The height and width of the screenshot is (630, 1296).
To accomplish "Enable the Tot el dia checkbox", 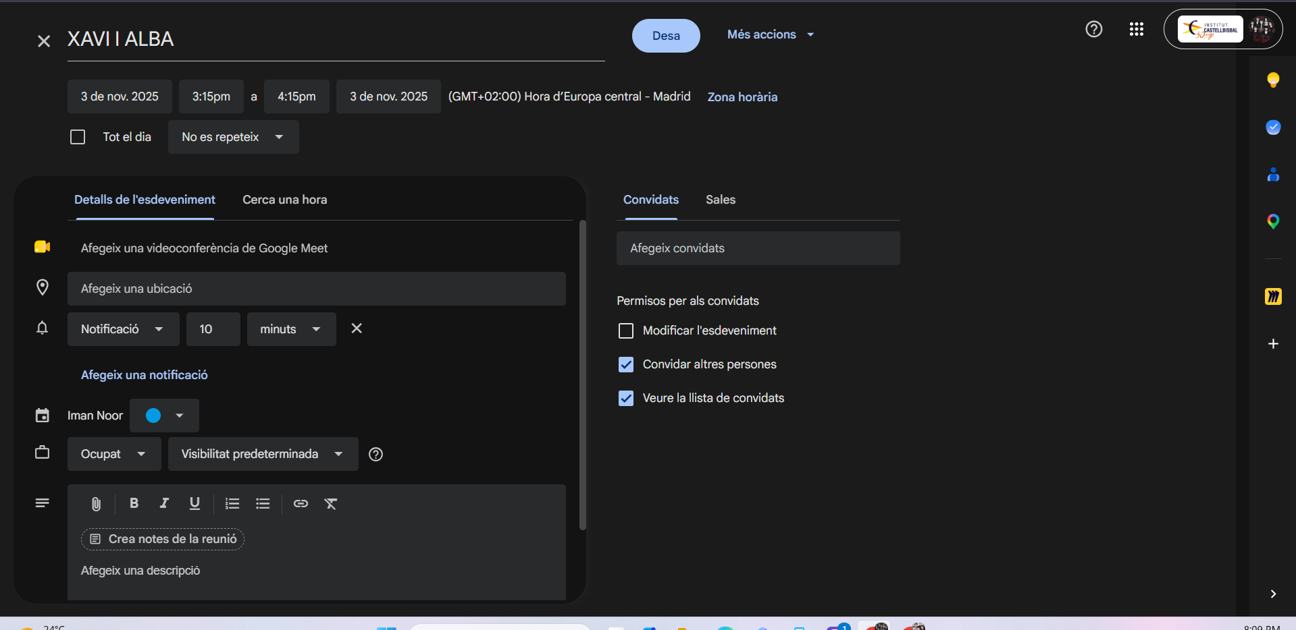I will click(78, 137).
